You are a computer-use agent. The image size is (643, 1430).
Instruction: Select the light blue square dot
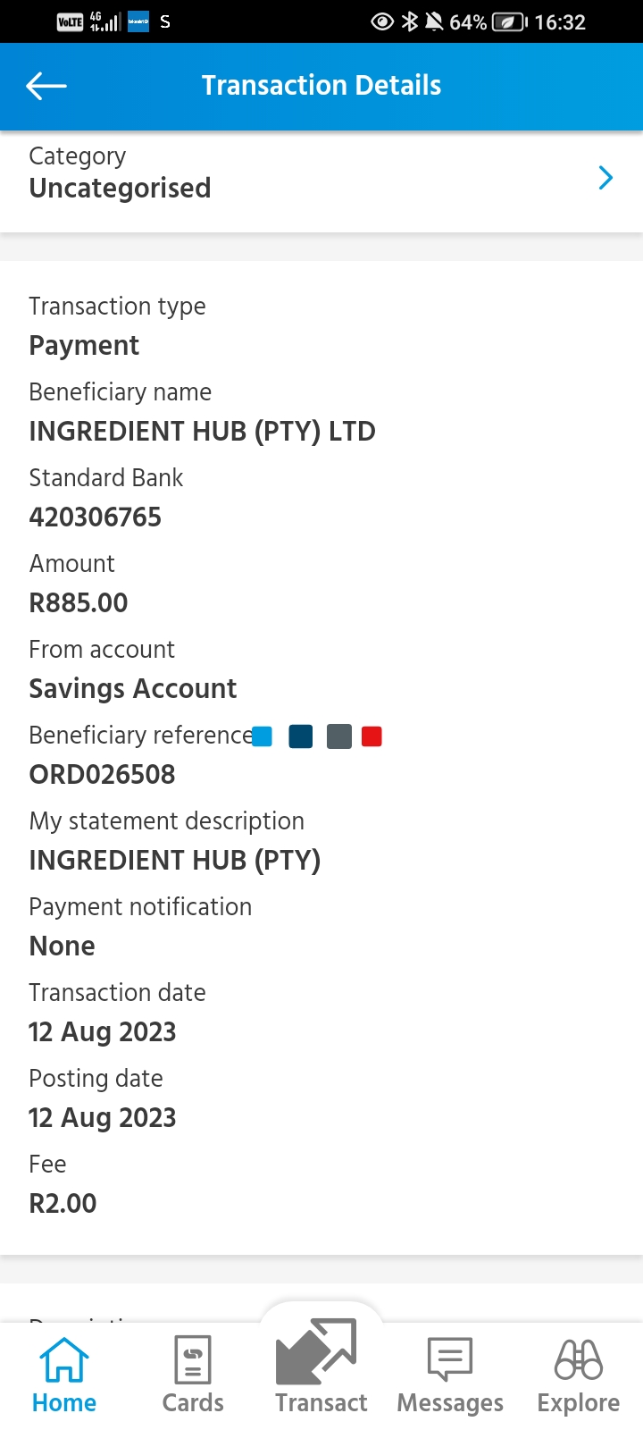(x=262, y=736)
